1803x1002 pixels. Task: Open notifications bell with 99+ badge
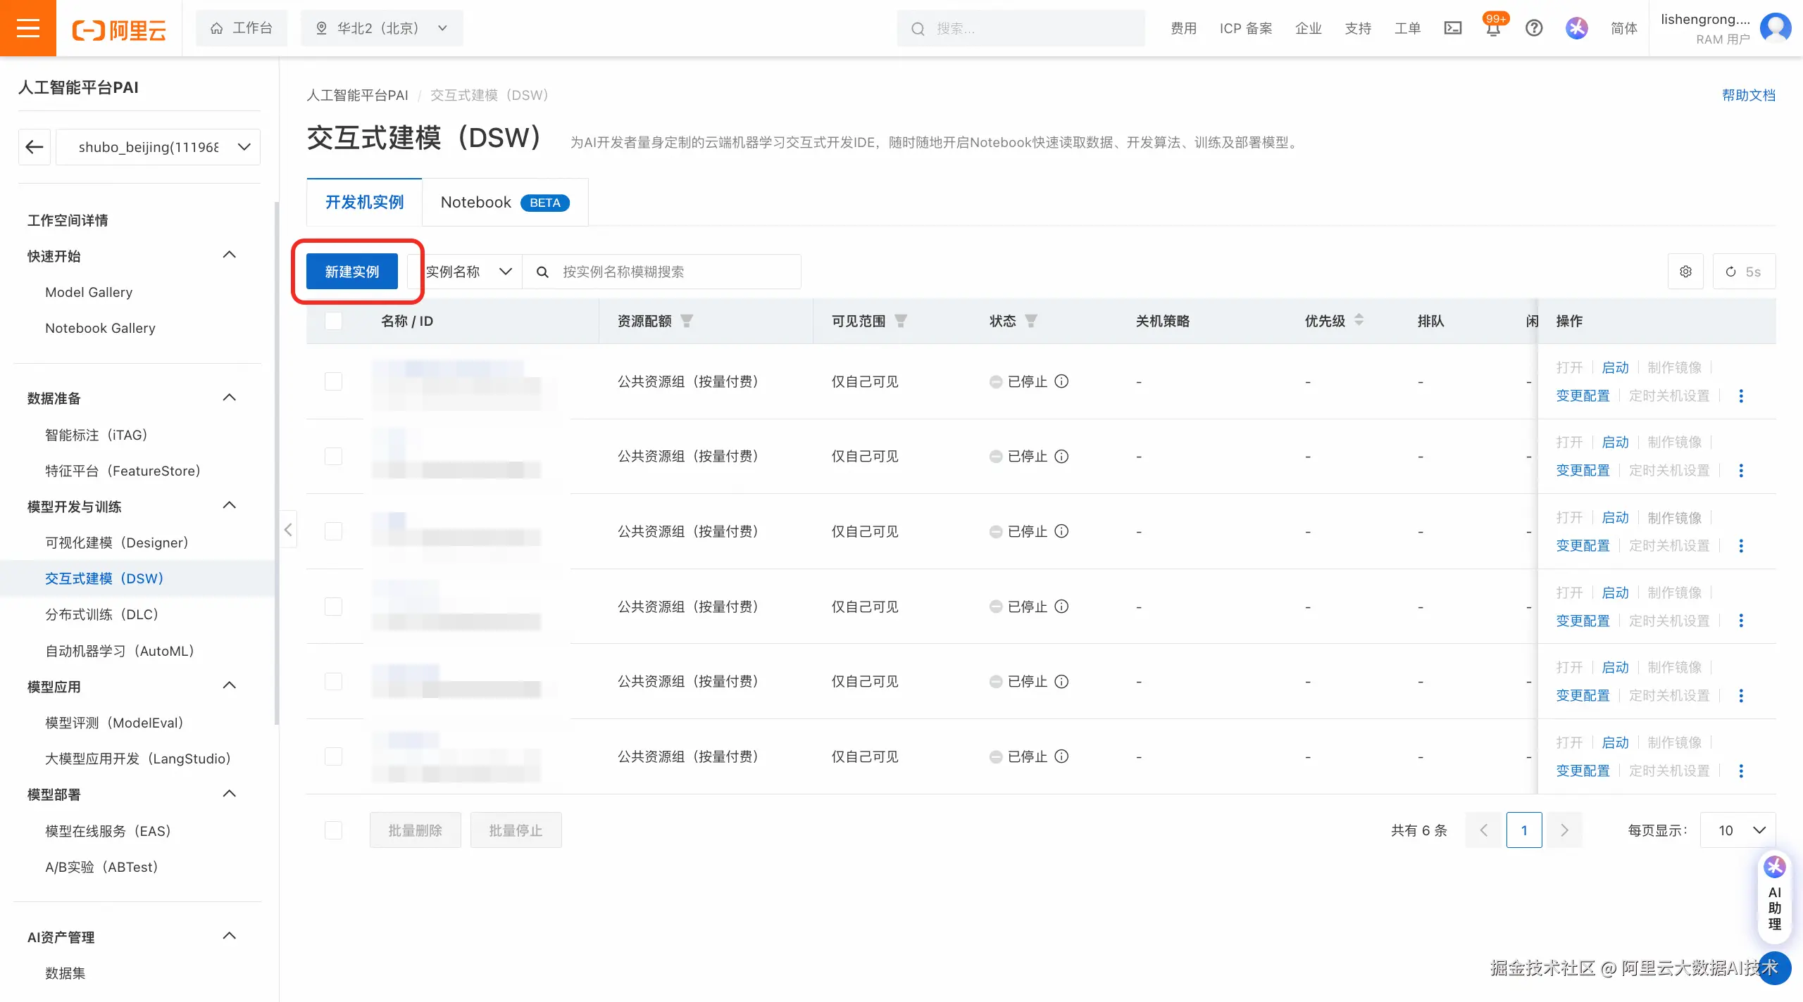1493,28
